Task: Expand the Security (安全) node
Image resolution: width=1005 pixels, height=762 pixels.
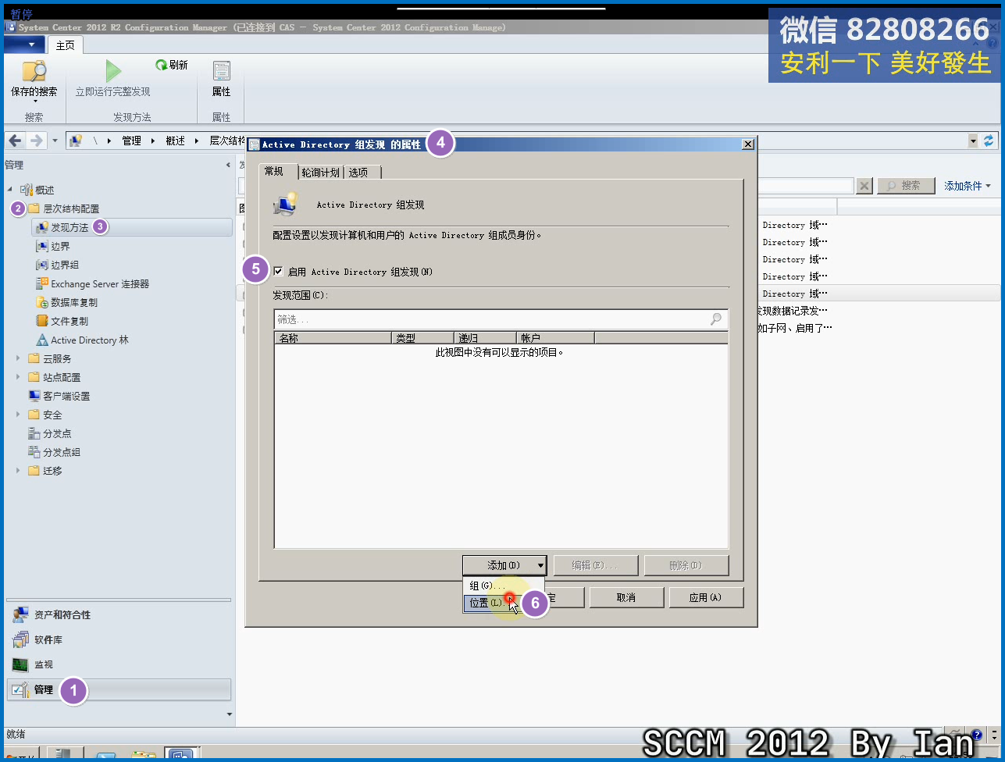Action: [x=19, y=415]
